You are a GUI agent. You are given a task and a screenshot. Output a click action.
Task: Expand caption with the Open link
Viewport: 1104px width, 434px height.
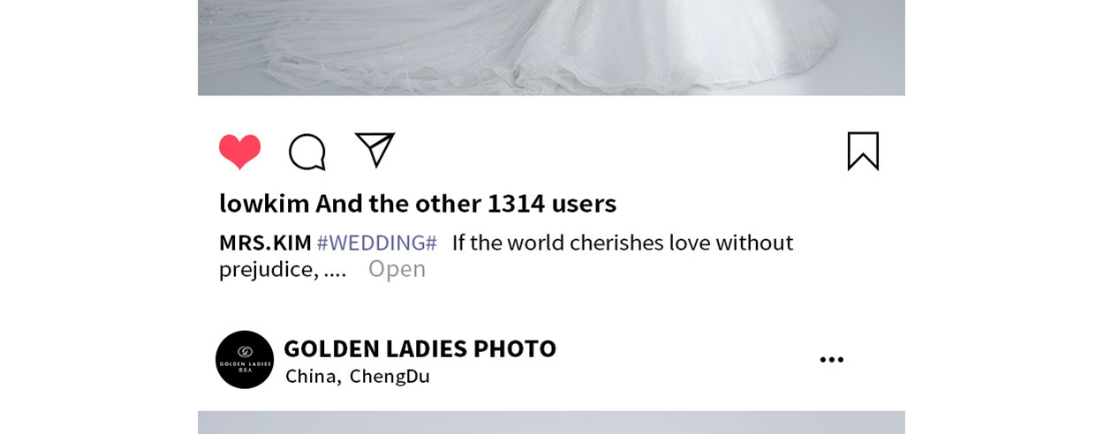point(397,269)
